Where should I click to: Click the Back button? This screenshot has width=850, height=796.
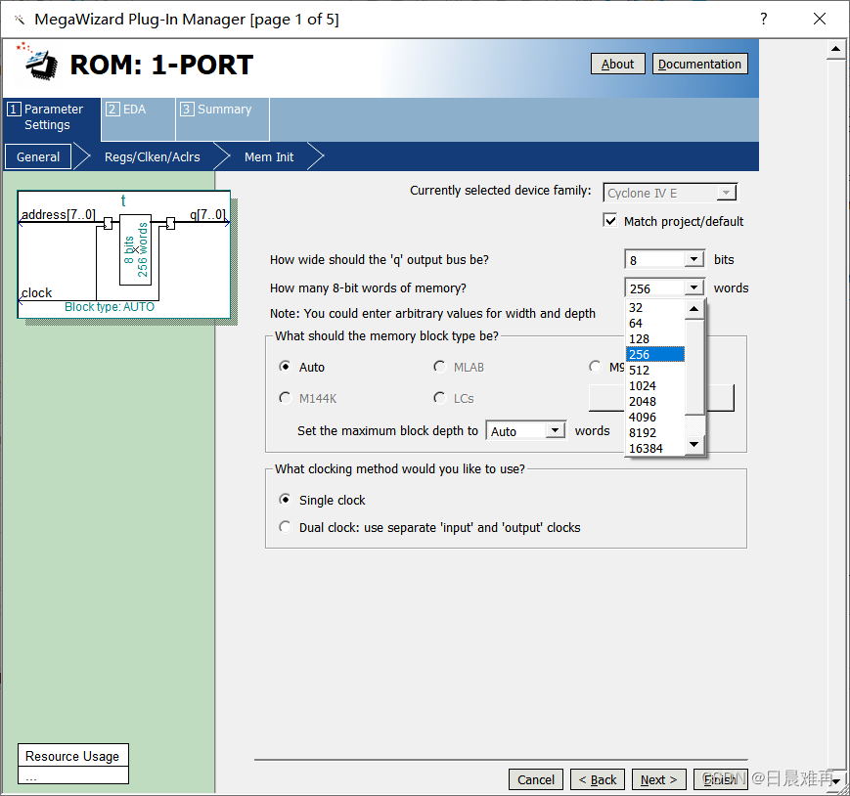tap(598, 779)
